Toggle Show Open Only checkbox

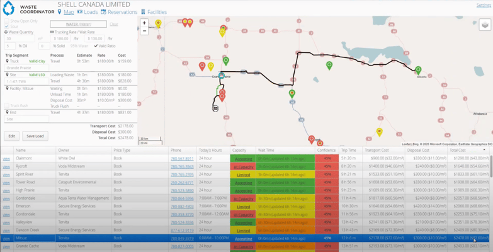pyautogui.click(x=6, y=21)
